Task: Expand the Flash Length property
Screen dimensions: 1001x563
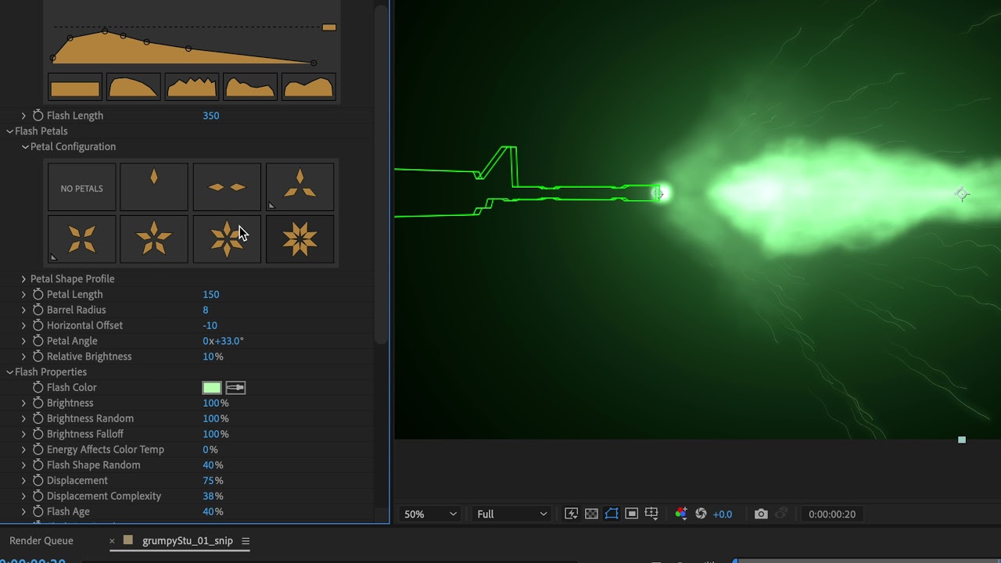Action: [23, 115]
